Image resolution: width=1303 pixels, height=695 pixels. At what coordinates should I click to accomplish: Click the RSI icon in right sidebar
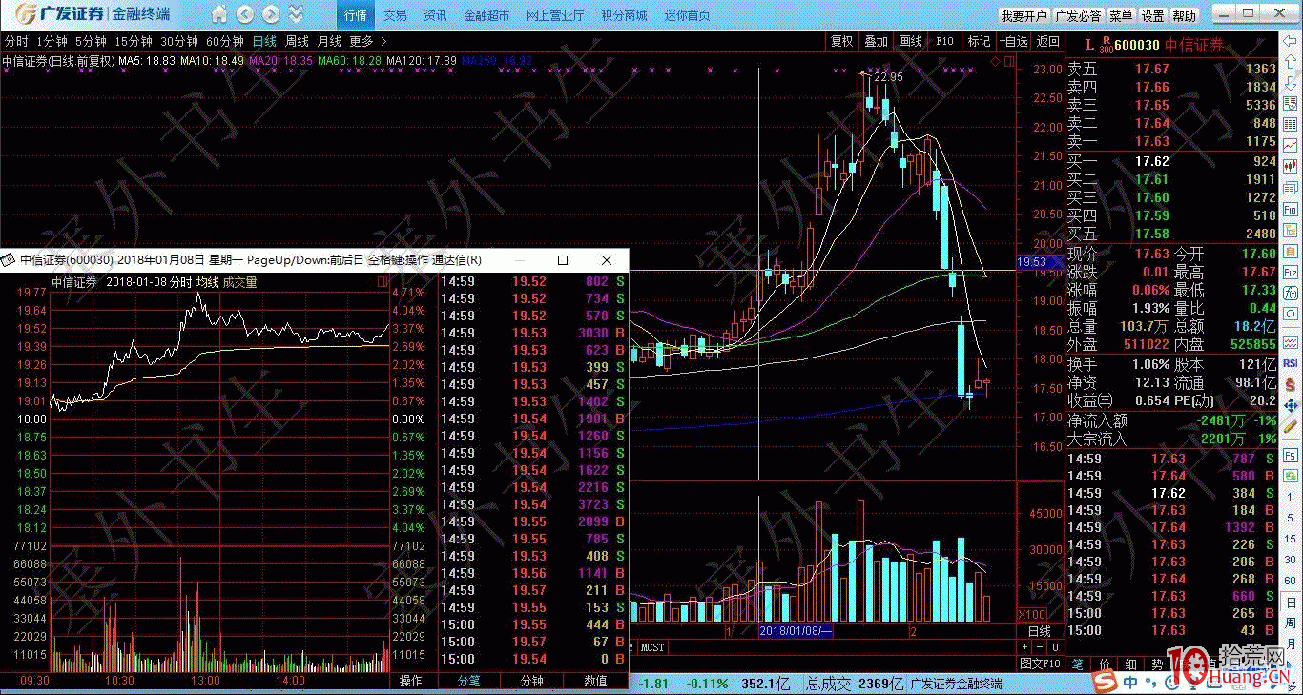click(1291, 363)
